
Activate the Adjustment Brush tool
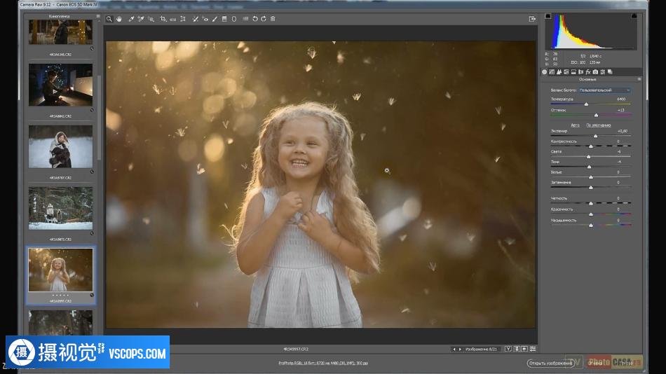215,19
